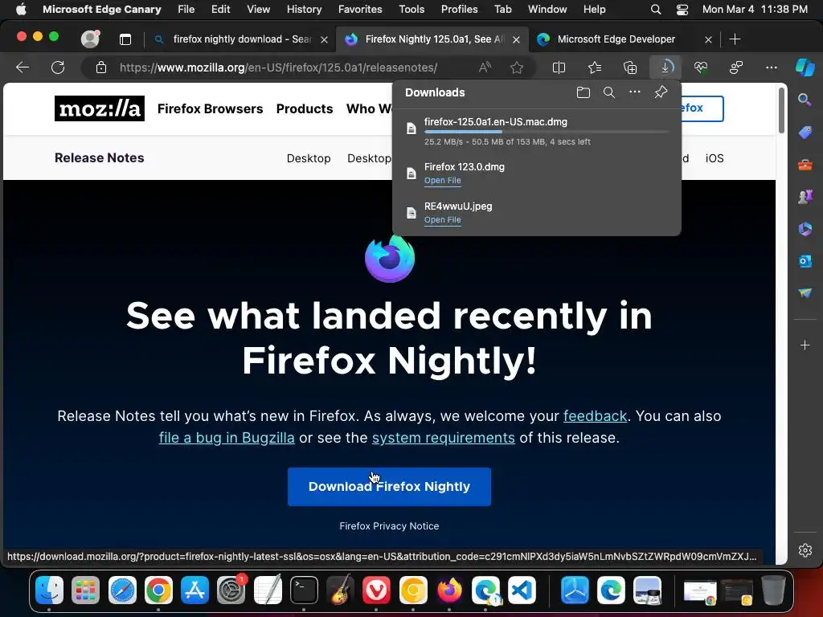Open the View menu
823x617 pixels.
click(258, 10)
